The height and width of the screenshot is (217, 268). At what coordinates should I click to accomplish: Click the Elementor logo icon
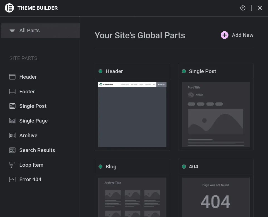point(9,8)
